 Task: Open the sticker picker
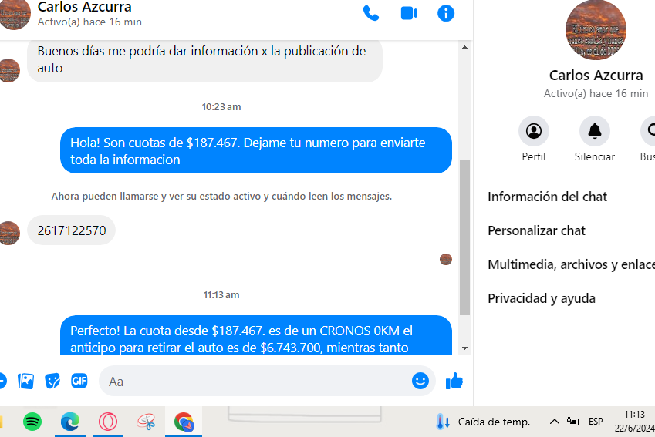(x=52, y=381)
